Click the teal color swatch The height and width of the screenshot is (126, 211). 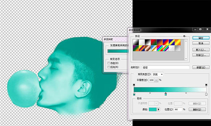(x=153, y=110)
